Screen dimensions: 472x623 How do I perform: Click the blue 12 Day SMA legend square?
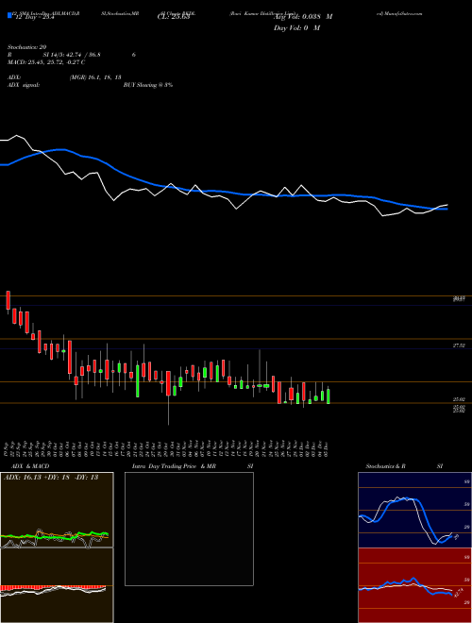9,15
